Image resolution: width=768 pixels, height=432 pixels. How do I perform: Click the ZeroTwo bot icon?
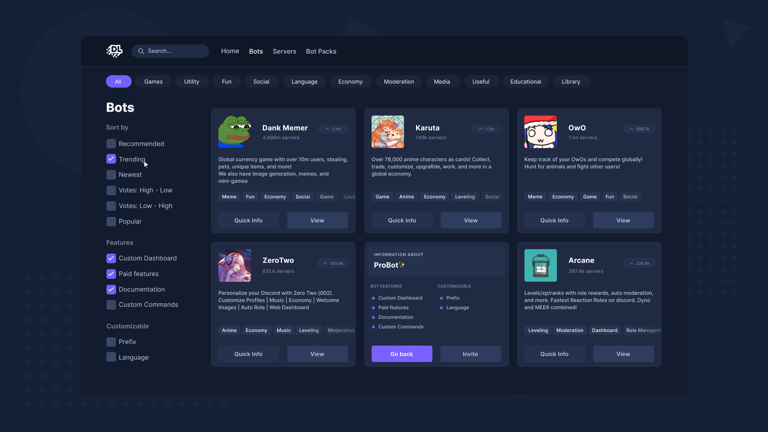pos(234,265)
